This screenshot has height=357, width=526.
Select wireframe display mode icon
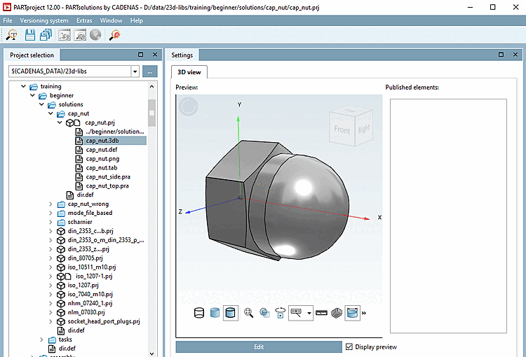pyautogui.click(x=198, y=313)
